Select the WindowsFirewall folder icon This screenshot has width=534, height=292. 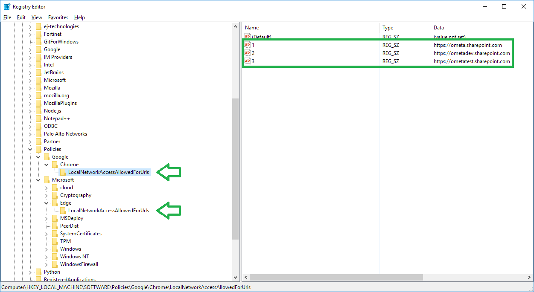pos(55,264)
